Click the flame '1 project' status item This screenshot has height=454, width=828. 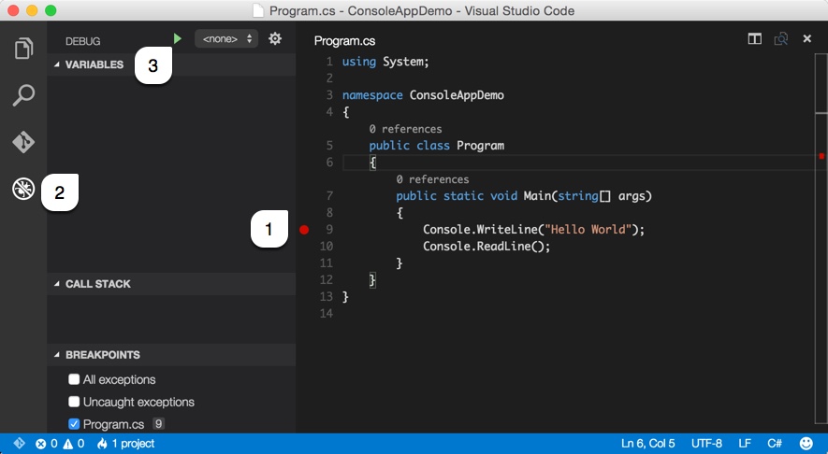pos(125,444)
